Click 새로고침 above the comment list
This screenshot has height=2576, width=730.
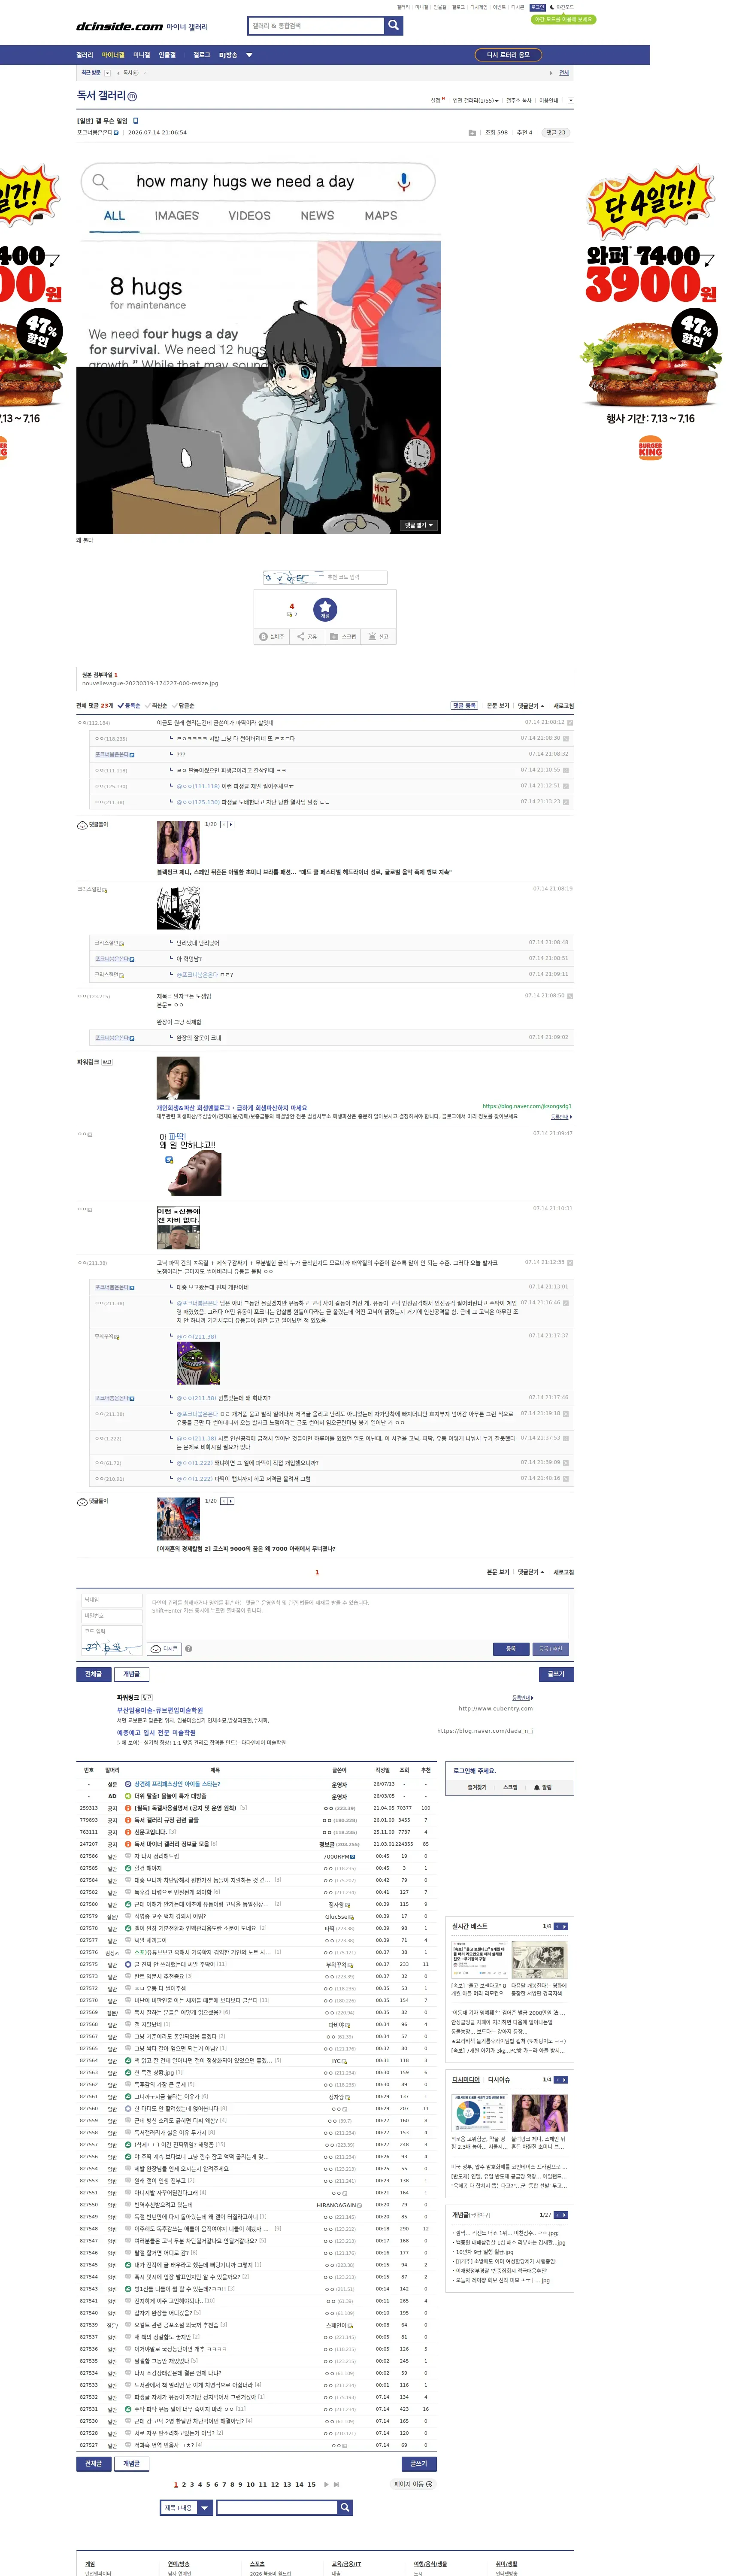[564, 706]
